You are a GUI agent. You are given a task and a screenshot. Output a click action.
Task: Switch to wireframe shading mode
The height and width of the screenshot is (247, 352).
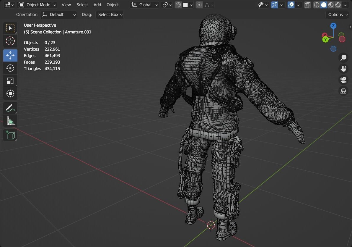317,5
